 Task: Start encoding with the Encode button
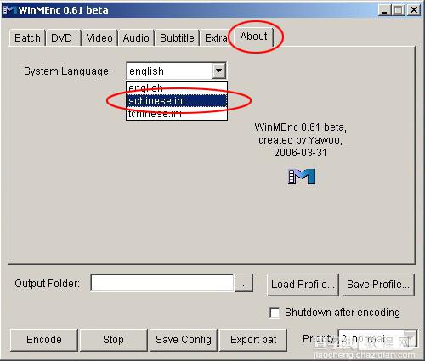pyautogui.click(x=44, y=340)
